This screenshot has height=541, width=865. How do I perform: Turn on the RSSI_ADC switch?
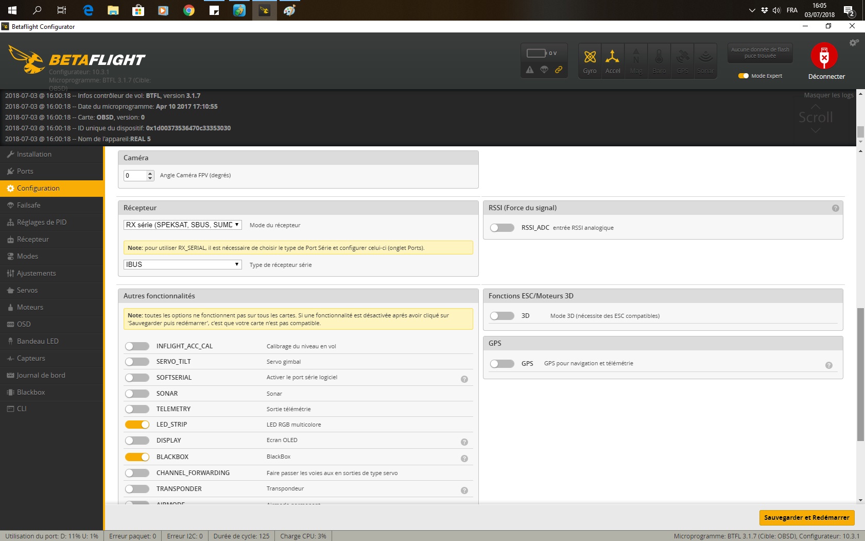coord(502,228)
